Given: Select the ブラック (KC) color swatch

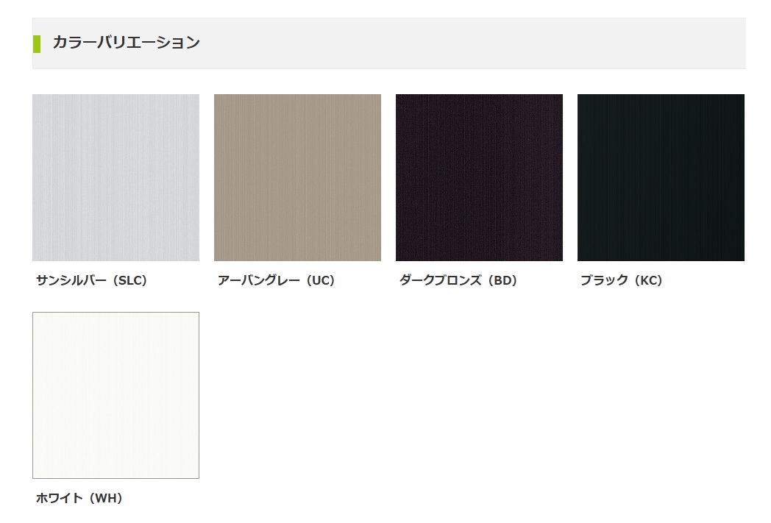Looking at the screenshot, I should point(661,177).
